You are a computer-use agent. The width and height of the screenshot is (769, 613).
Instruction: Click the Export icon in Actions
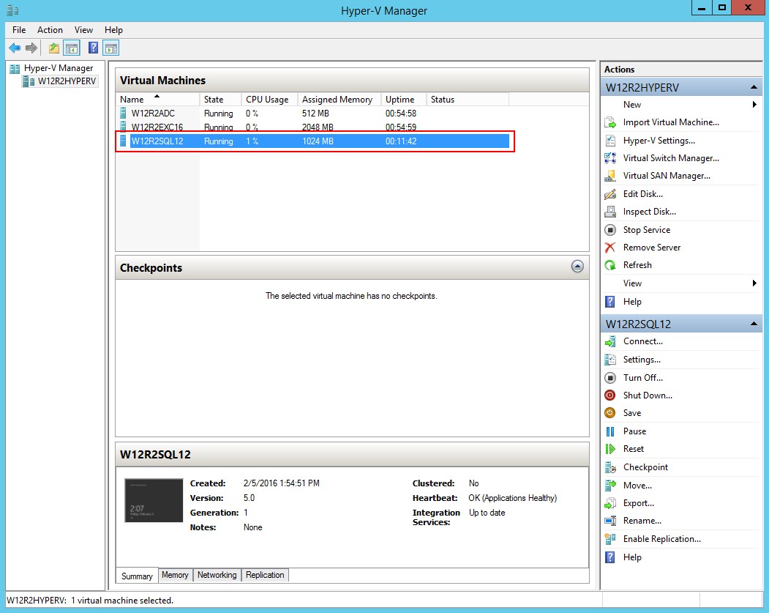pos(610,503)
